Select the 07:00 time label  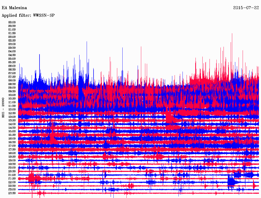[x=12, y=73]
